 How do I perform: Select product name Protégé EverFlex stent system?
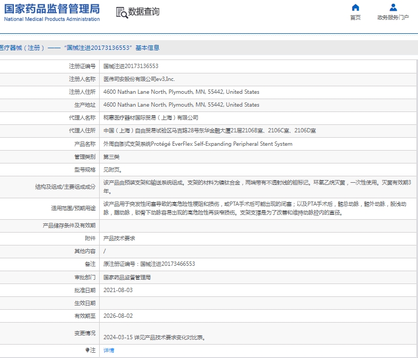coord(198,144)
